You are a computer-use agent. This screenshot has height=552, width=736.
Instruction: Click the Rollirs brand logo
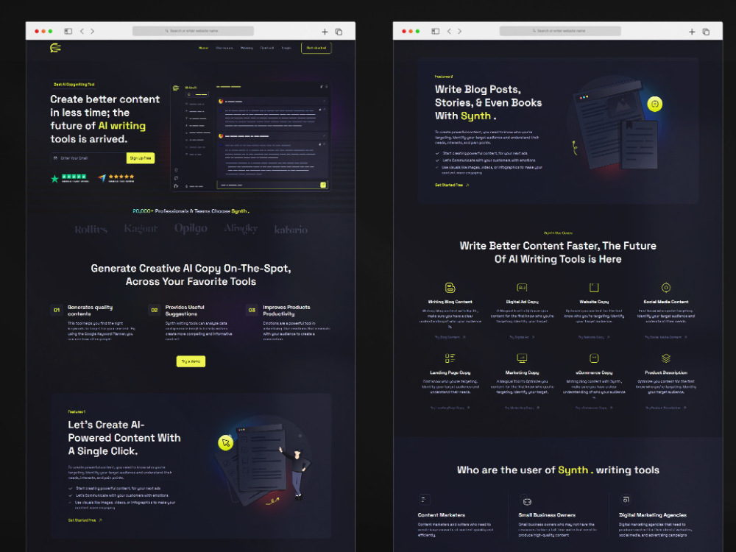coord(91,230)
